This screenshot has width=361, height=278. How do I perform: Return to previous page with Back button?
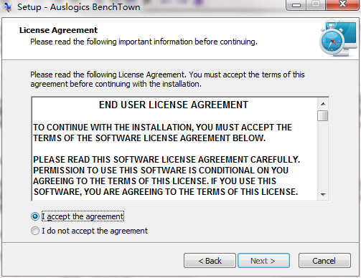[x=210, y=261]
